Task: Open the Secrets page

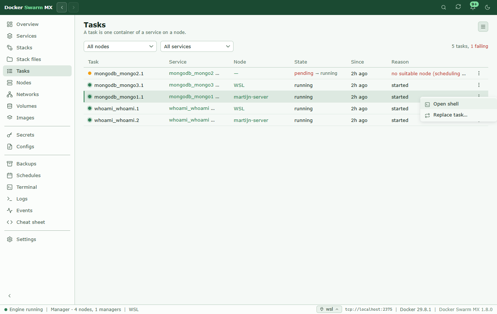Action: point(37,135)
